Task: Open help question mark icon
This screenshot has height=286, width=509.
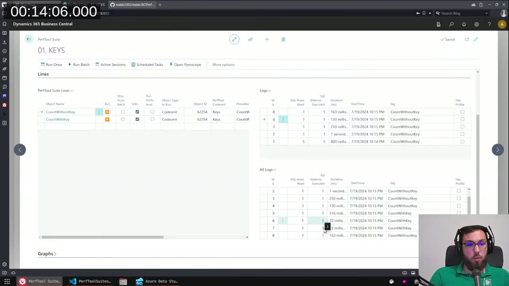Action: click(489, 24)
